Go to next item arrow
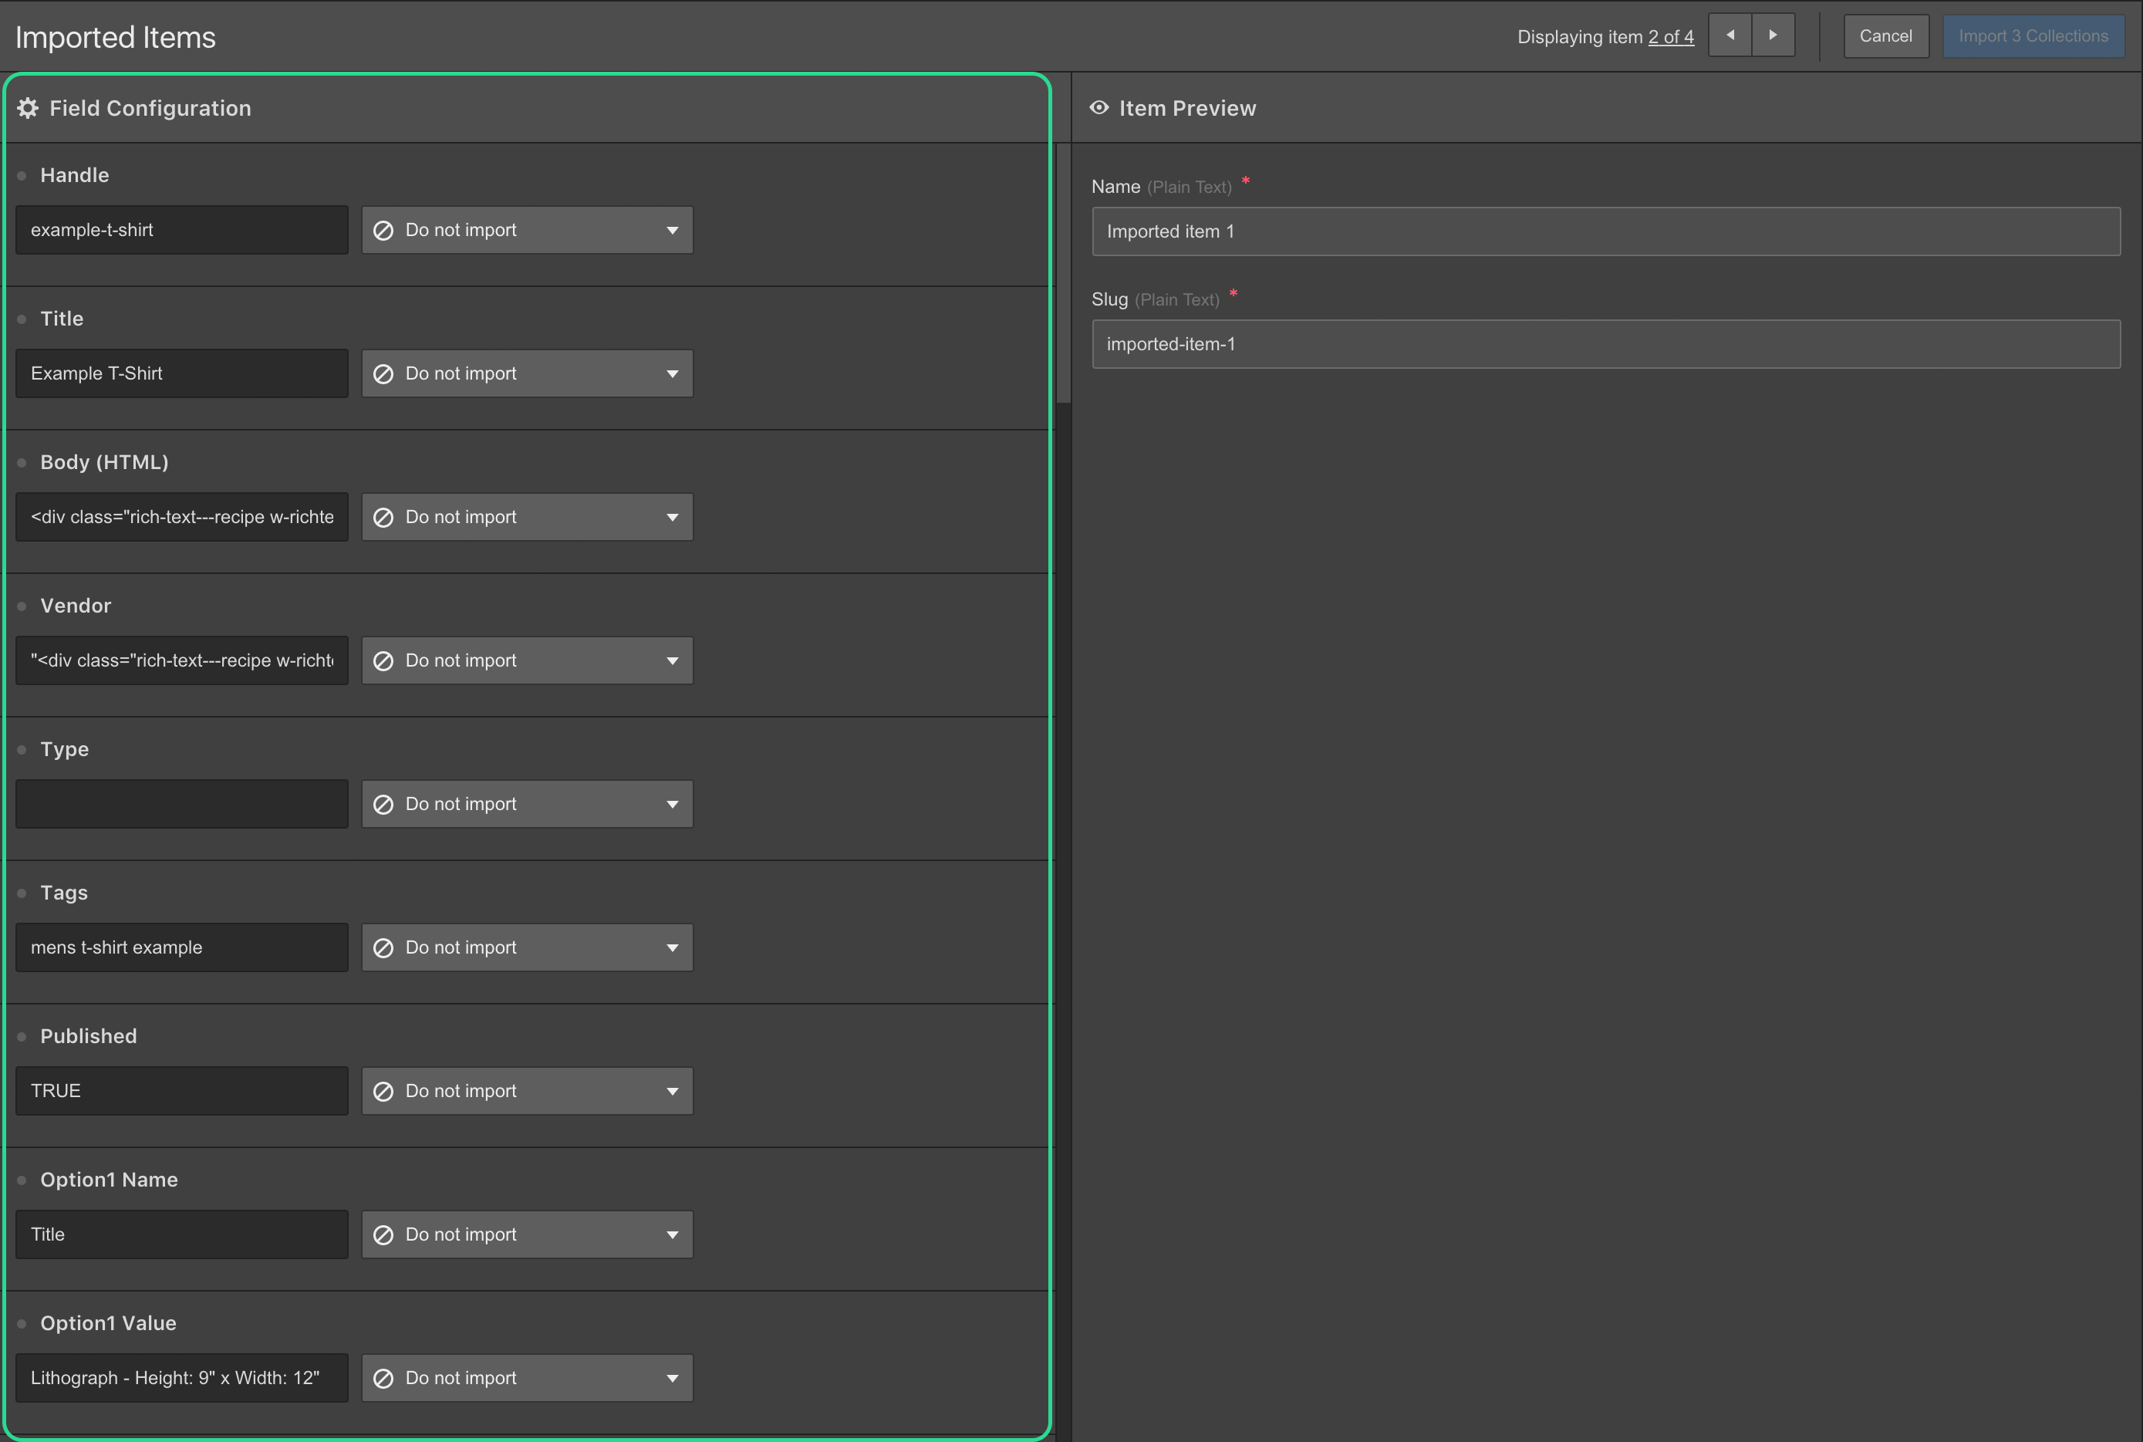The image size is (2143, 1442). (1773, 35)
